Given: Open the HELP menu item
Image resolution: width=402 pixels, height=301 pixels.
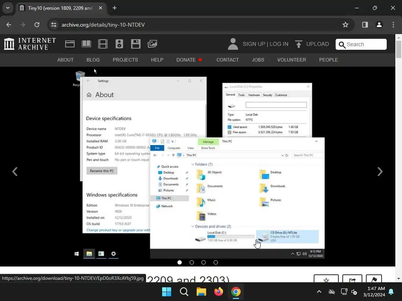Looking at the screenshot, I should [x=157, y=60].
